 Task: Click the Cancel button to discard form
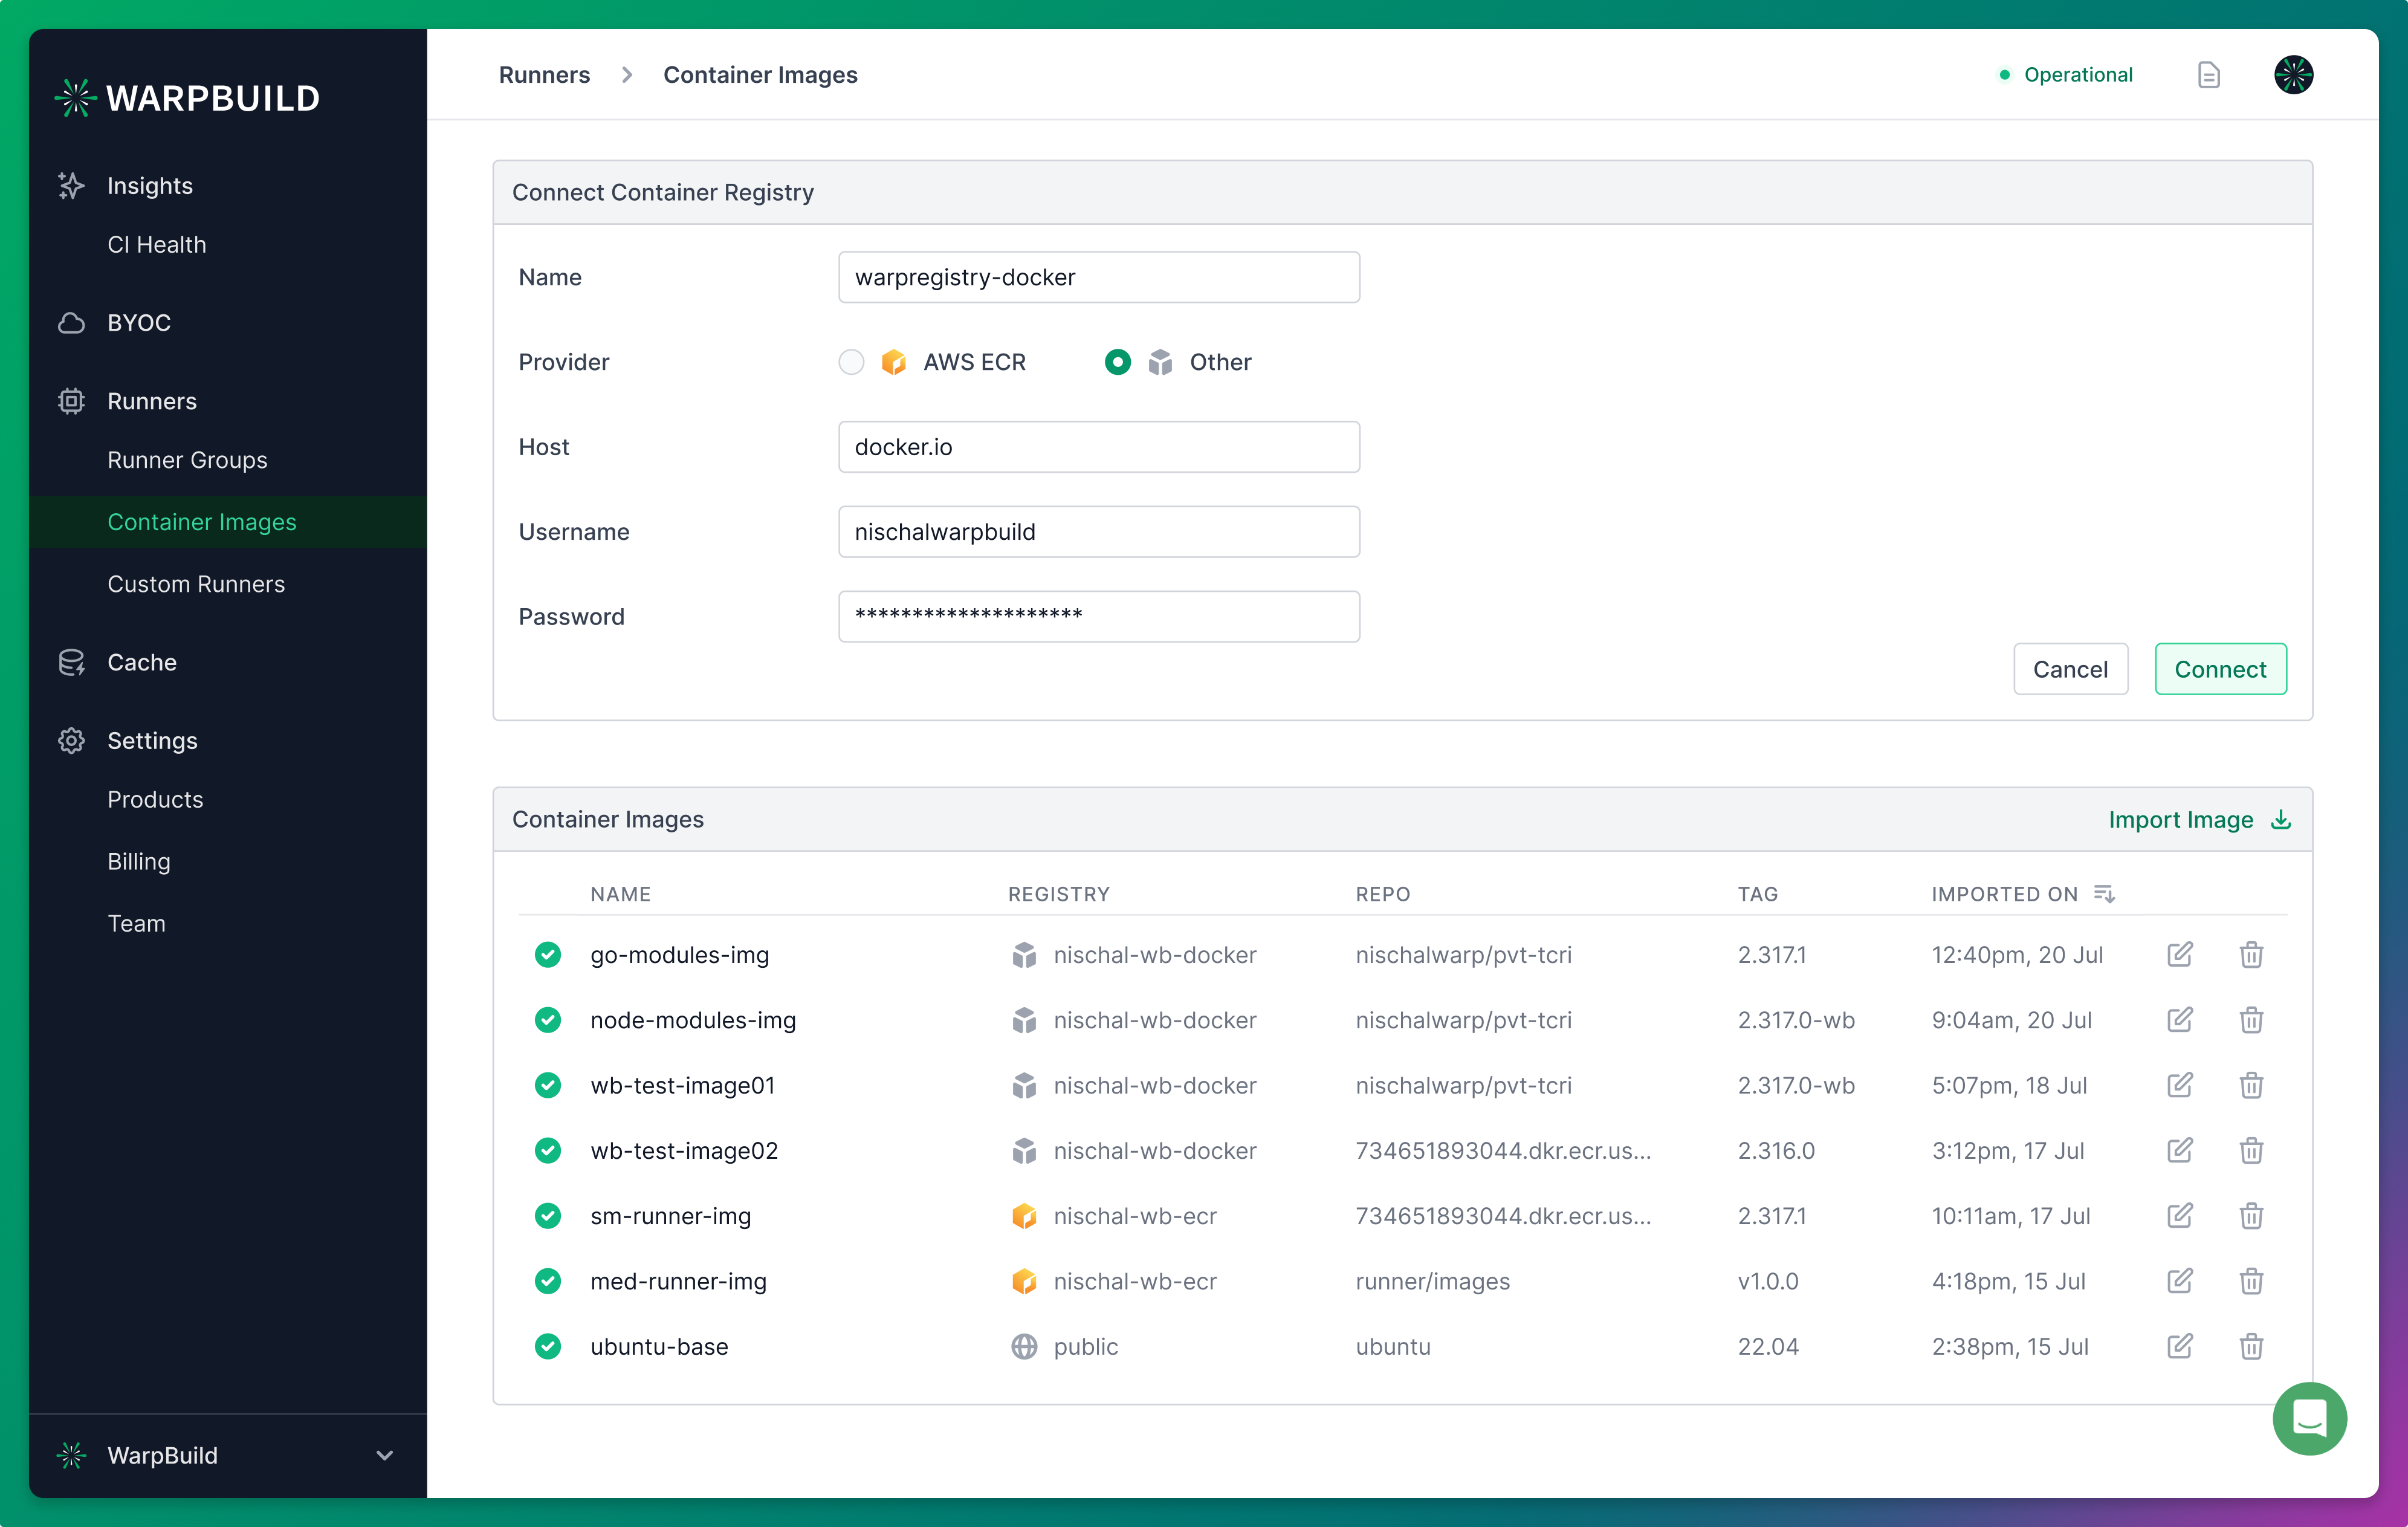pos(2070,669)
